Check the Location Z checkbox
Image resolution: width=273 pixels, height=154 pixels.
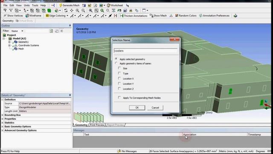pos(119,89)
